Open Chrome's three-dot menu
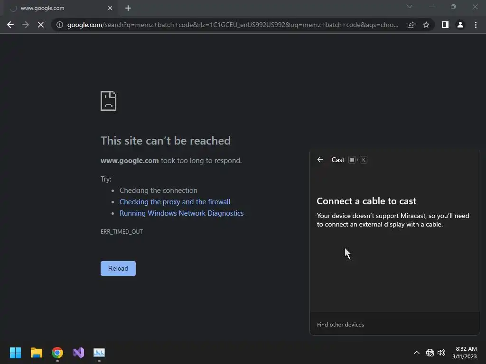The image size is (486, 364). [476, 25]
